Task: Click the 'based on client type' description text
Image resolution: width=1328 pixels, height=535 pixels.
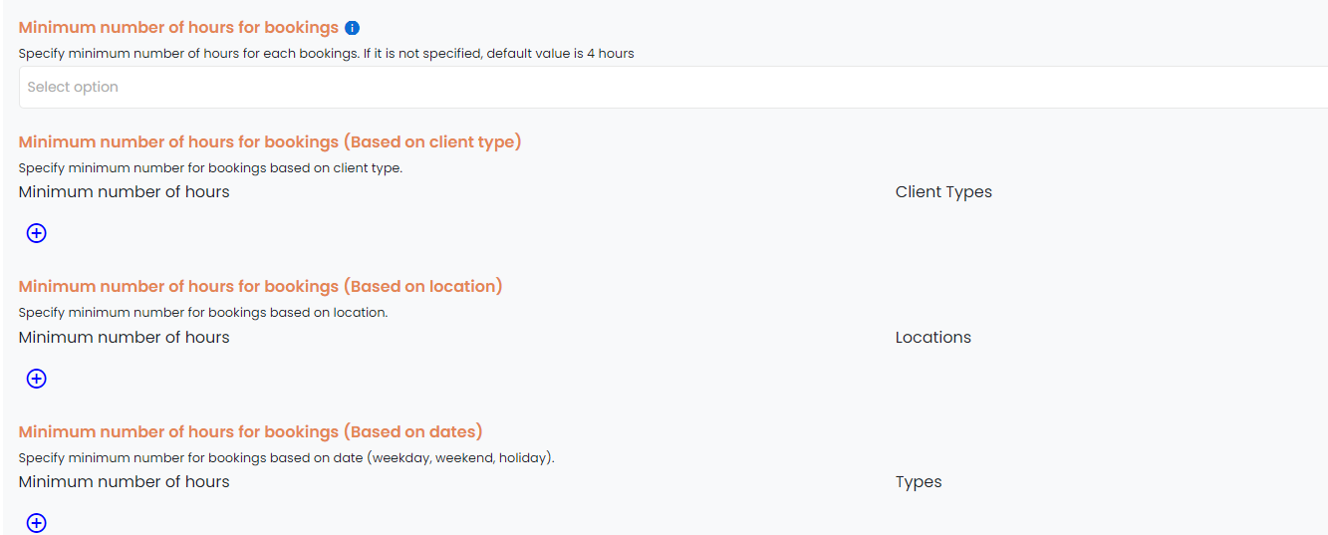Action: point(210,168)
